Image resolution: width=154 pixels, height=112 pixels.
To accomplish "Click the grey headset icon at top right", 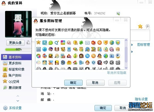I will coord(148,26).
